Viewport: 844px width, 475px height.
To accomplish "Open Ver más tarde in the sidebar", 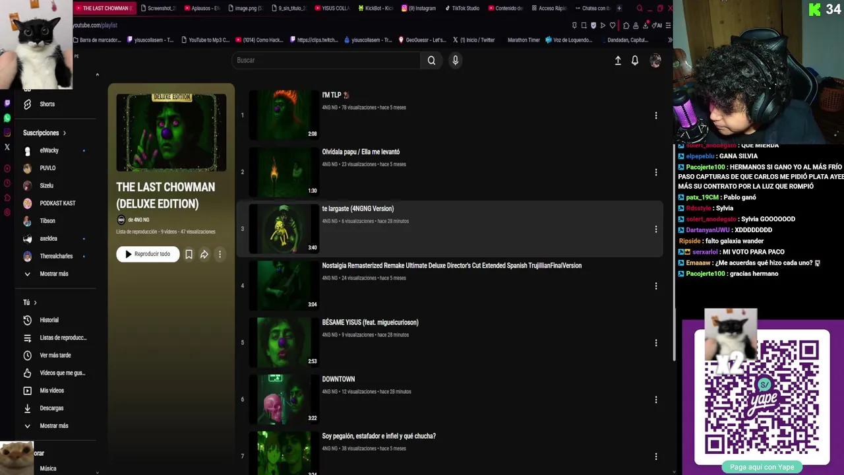I will pyautogui.click(x=55, y=355).
